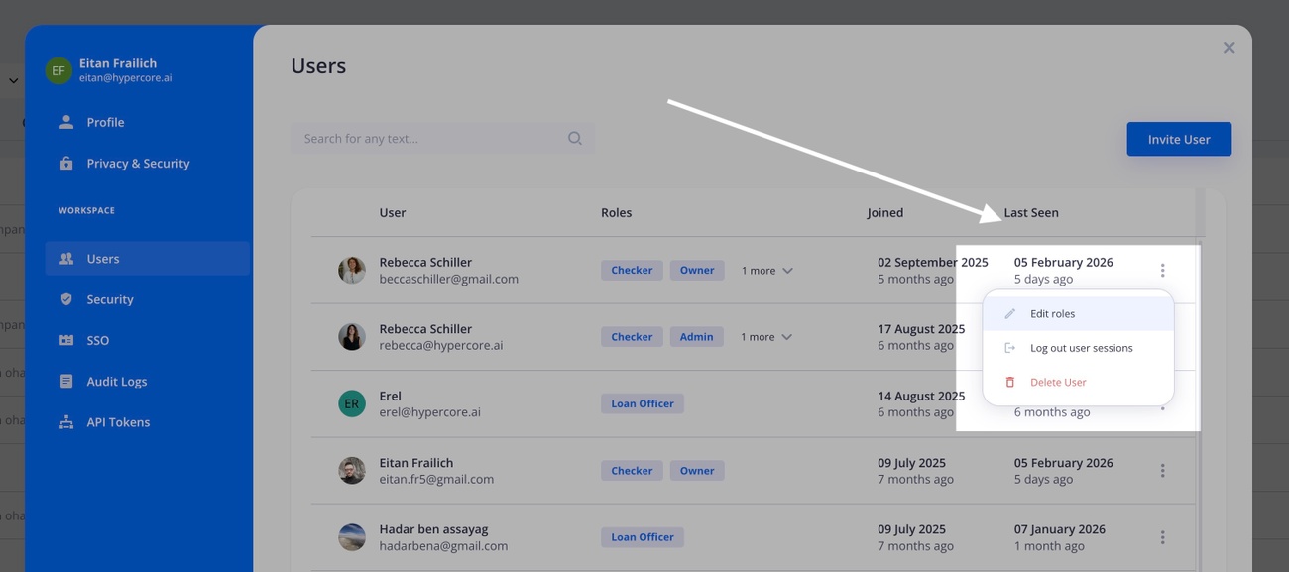
Task: Open Audit Logs via its icon
Action: click(x=64, y=381)
